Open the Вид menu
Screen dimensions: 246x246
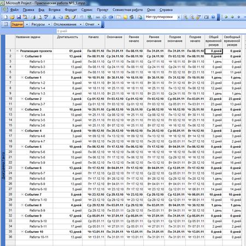click(x=42, y=10)
